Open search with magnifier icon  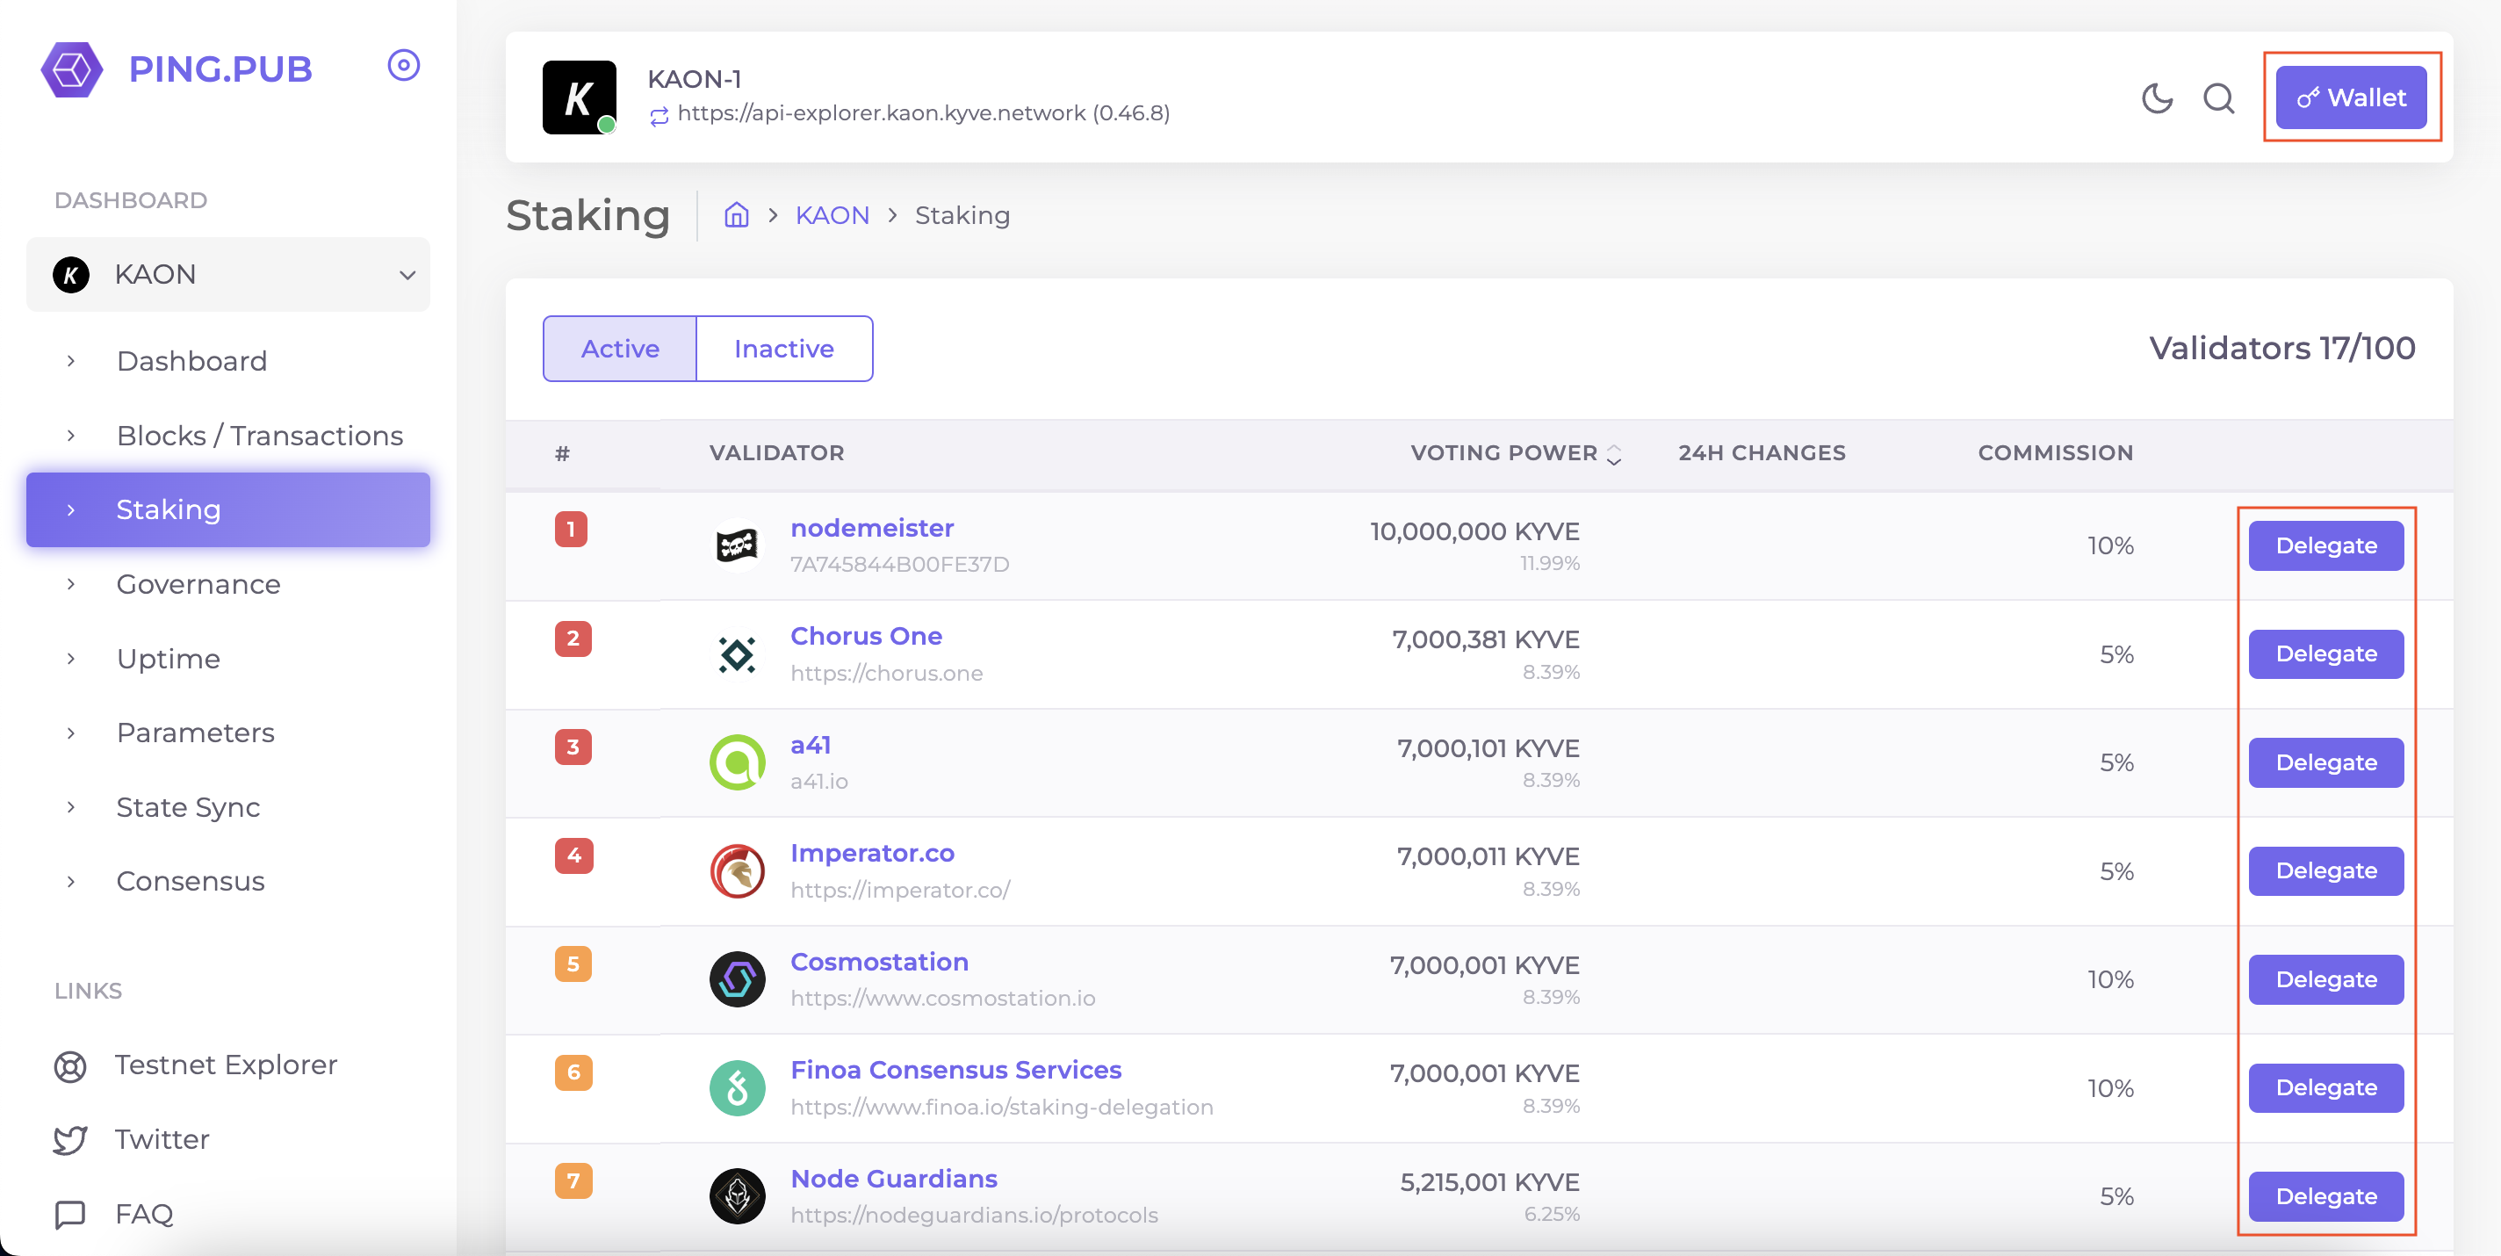(2218, 98)
